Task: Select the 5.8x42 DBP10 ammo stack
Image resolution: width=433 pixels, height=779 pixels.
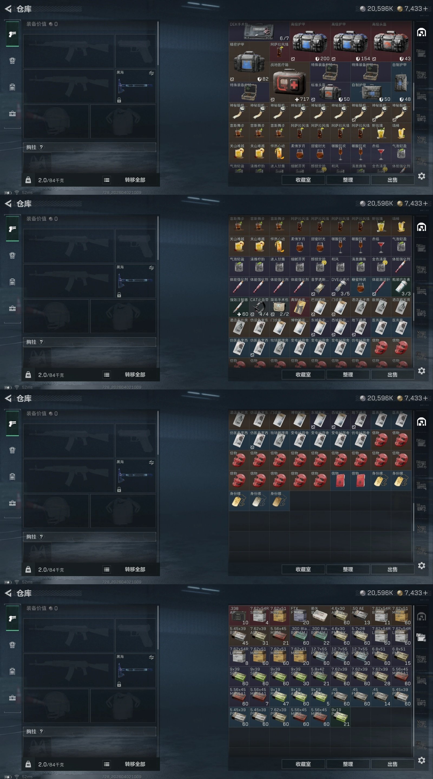Action: point(320,676)
